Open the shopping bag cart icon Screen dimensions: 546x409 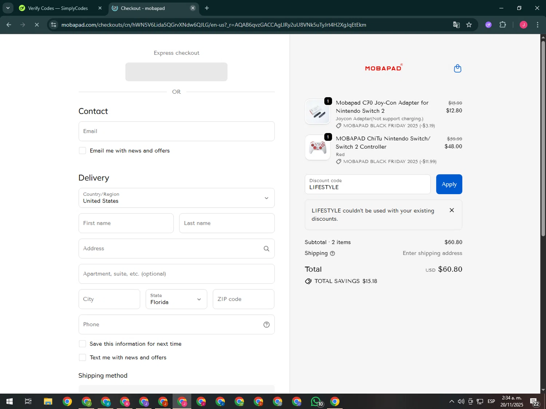pos(458,68)
